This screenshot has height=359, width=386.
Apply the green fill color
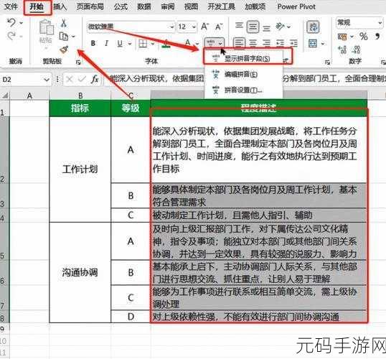pyautogui.click(x=166, y=44)
